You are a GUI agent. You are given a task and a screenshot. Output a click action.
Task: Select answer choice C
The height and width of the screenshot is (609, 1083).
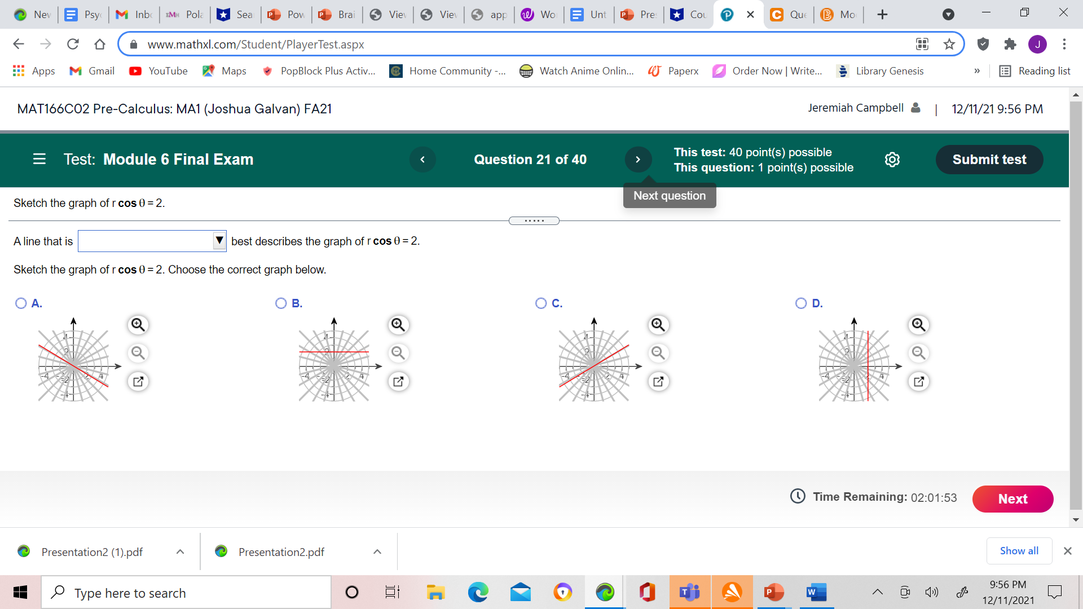pyautogui.click(x=541, y=303)
